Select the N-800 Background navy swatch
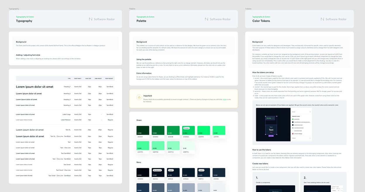 (x=158, y=173)
